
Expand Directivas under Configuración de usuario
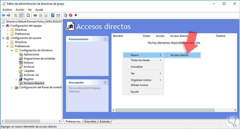point(7,42)
